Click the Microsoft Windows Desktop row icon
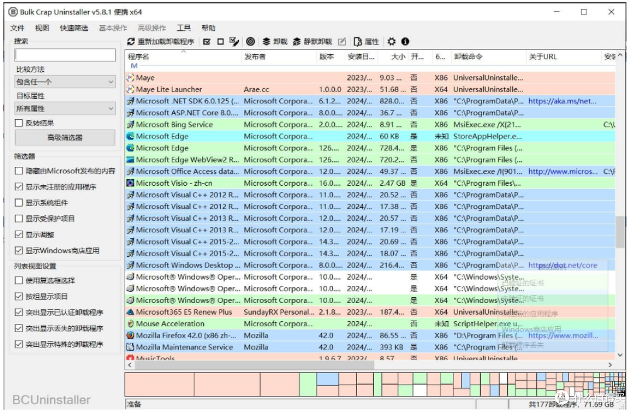The height and width of the screenshot is (411, 631). click(x=130, y=266)
